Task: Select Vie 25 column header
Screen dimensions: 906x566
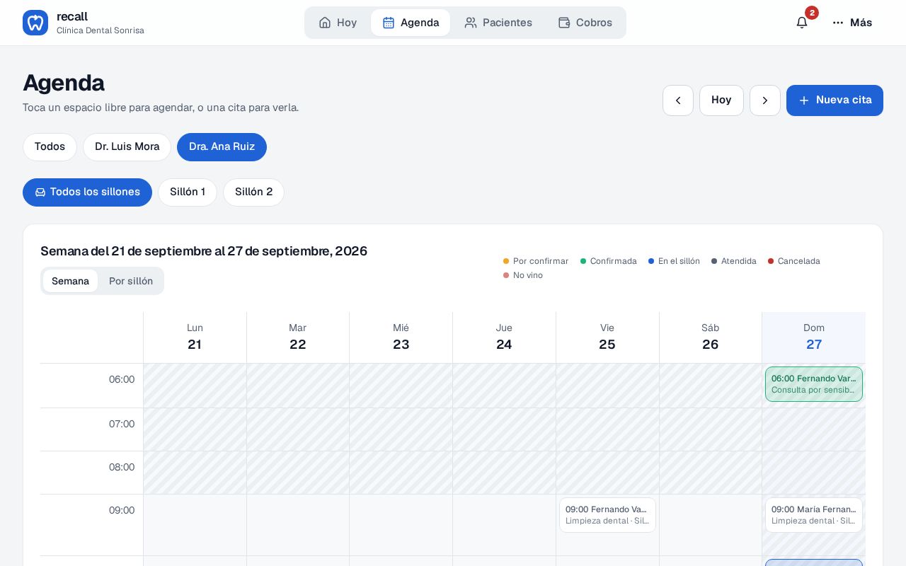Action: [607, 337]
